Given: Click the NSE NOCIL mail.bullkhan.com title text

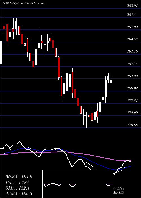Looking at the screenshot, I should (x=24, y=3).
